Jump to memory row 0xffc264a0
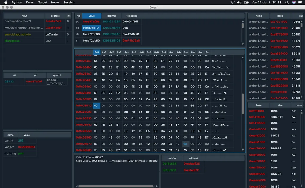 [84, 61]
